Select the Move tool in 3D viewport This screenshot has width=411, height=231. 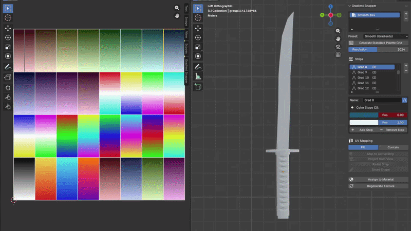[x=198, y=28]
